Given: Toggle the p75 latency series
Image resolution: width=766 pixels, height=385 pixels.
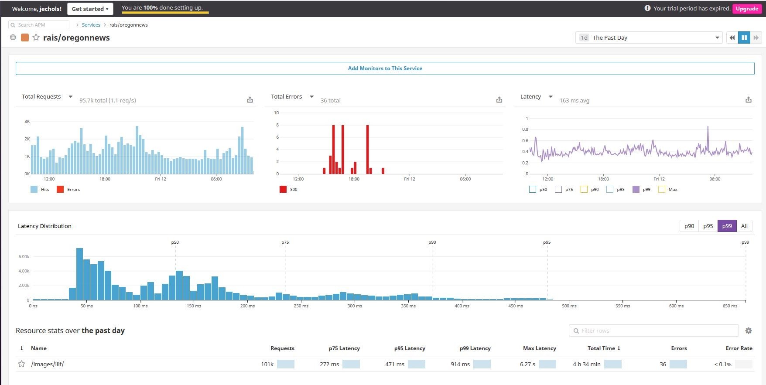Looking at the screenshot, I should [x=558, y=189].
